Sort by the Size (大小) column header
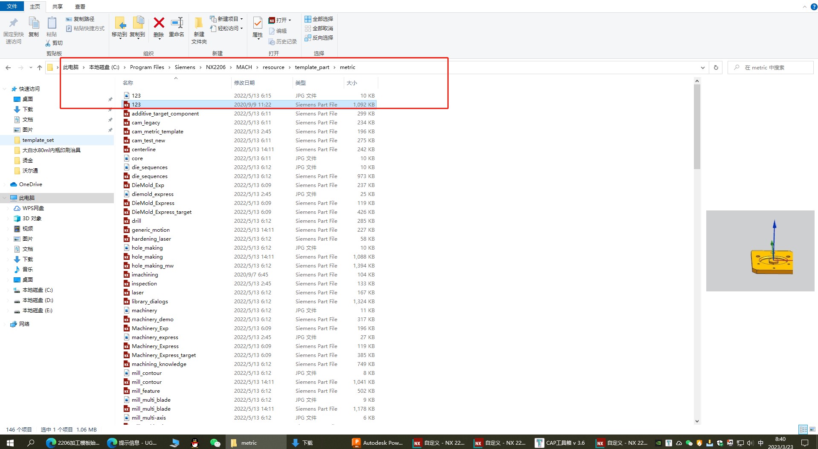The height and width of the screenshot is (449, 818). click(x=352, y=83)
